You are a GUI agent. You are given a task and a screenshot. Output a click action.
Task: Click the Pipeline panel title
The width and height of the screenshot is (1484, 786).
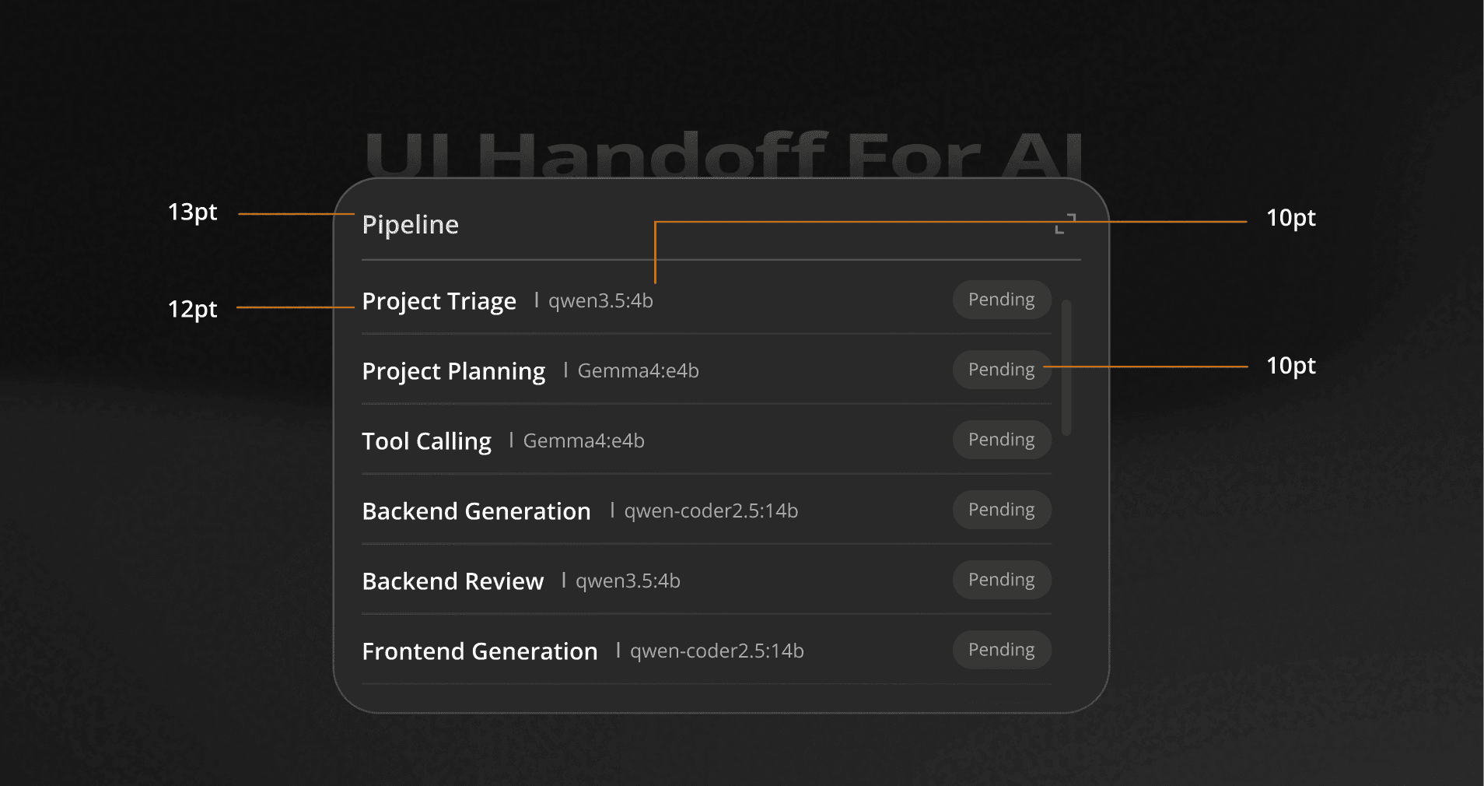coord(410,225)
